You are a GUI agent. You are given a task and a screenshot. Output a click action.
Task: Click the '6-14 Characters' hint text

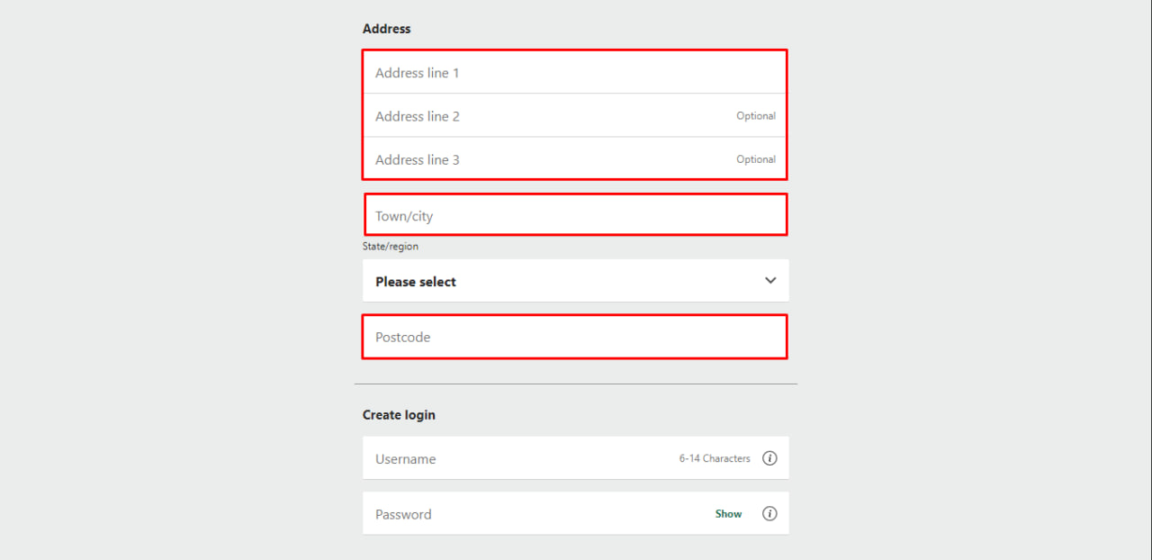[715, 459]
